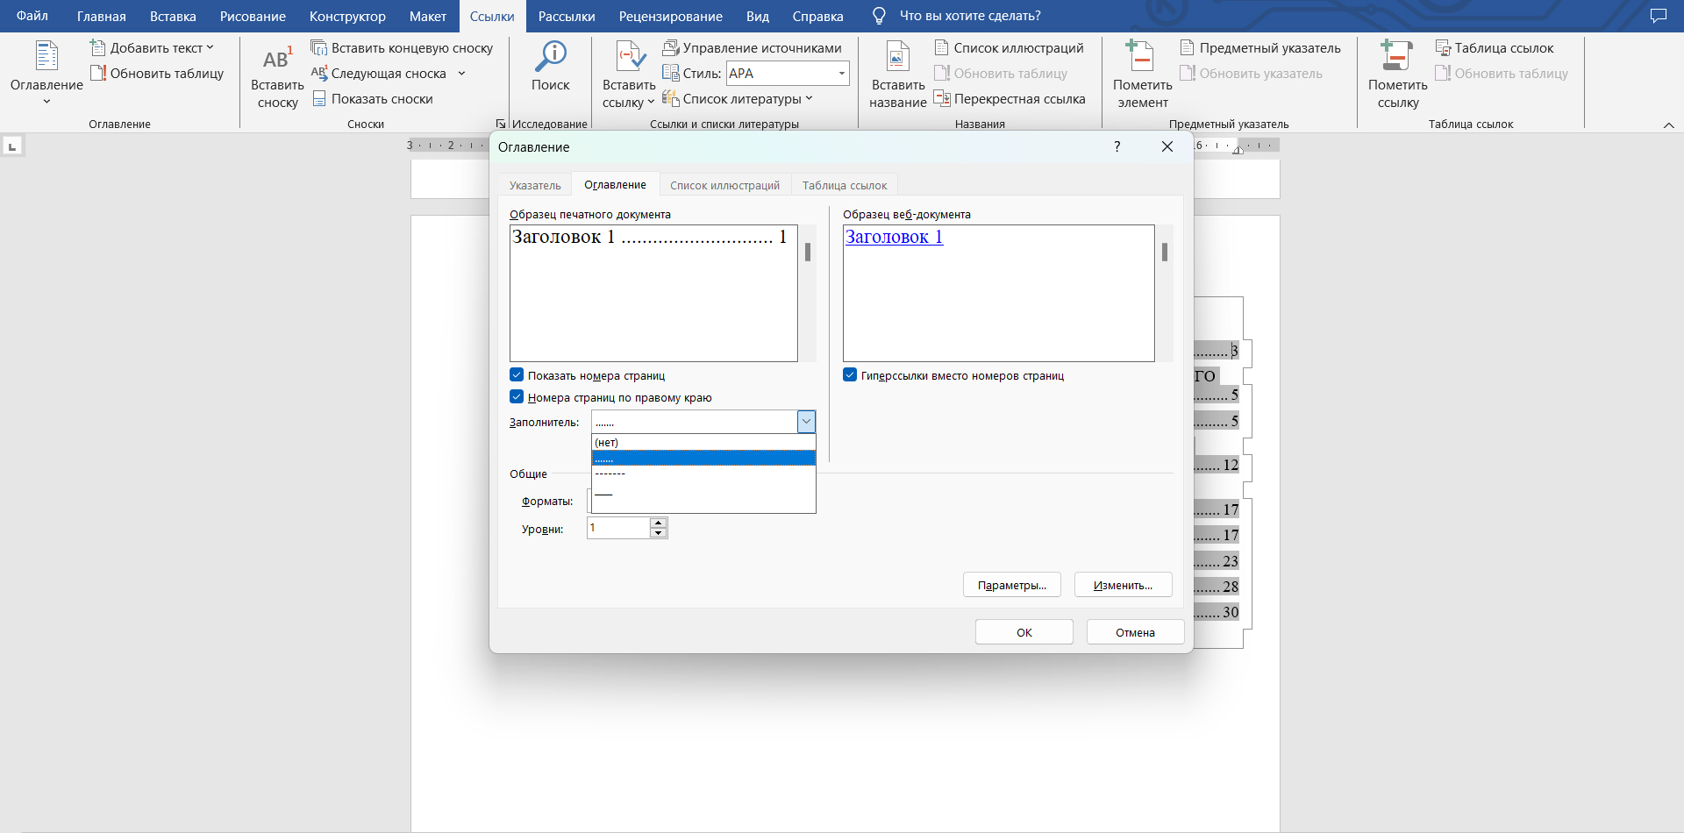Expand Следующая сноска arrow
Viewport: 1684px width, 833px height.
click(461, 74)
